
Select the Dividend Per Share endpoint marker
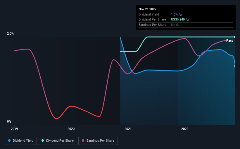click(235, 37)
